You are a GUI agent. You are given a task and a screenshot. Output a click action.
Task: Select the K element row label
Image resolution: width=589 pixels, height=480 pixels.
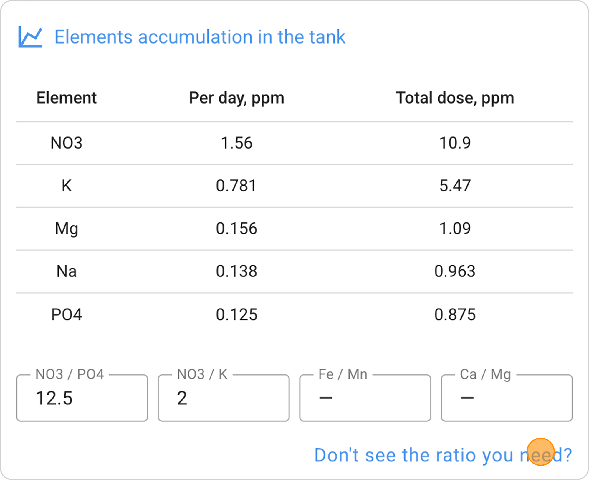67,186
